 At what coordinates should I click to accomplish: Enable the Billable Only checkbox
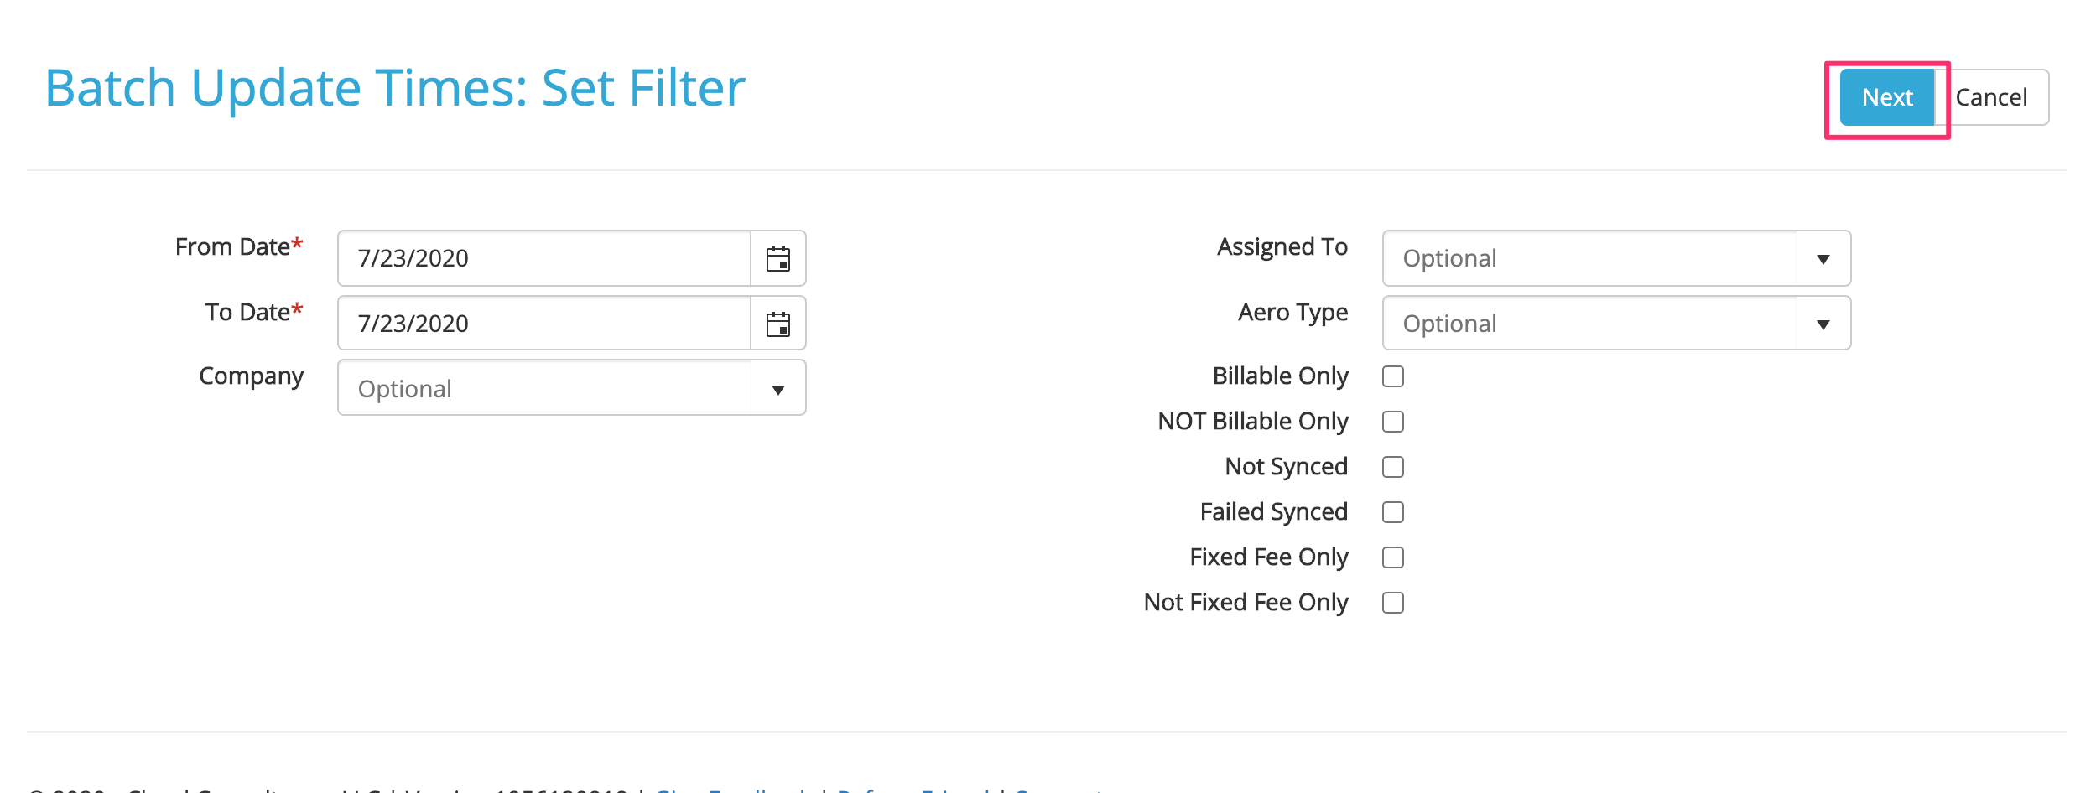click(1393, 376)
